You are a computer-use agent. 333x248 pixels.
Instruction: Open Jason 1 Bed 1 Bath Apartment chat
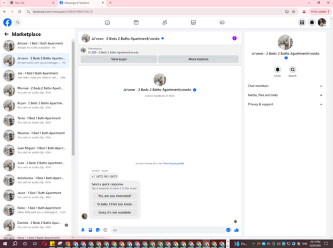(x=36, y=195)
